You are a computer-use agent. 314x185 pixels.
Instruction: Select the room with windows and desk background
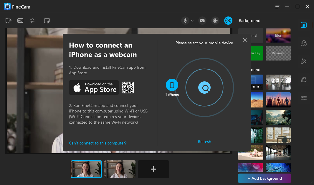click(278, 135)
